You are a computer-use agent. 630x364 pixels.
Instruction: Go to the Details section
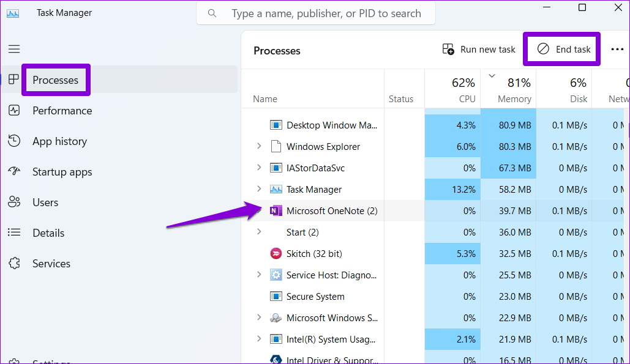pyautogui.click(x=48, y=232)
